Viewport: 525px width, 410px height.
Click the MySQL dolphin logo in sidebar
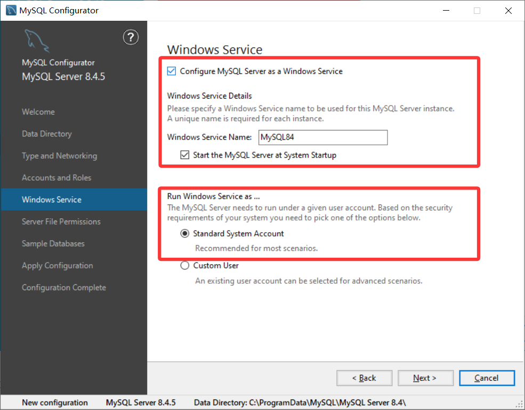point(36,41)
